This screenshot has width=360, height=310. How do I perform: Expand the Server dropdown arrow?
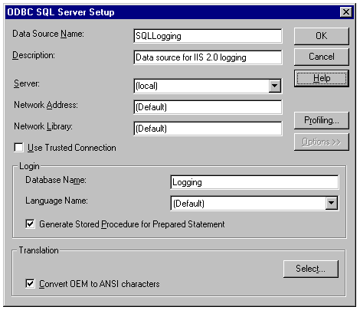click(x=275, y=86)
